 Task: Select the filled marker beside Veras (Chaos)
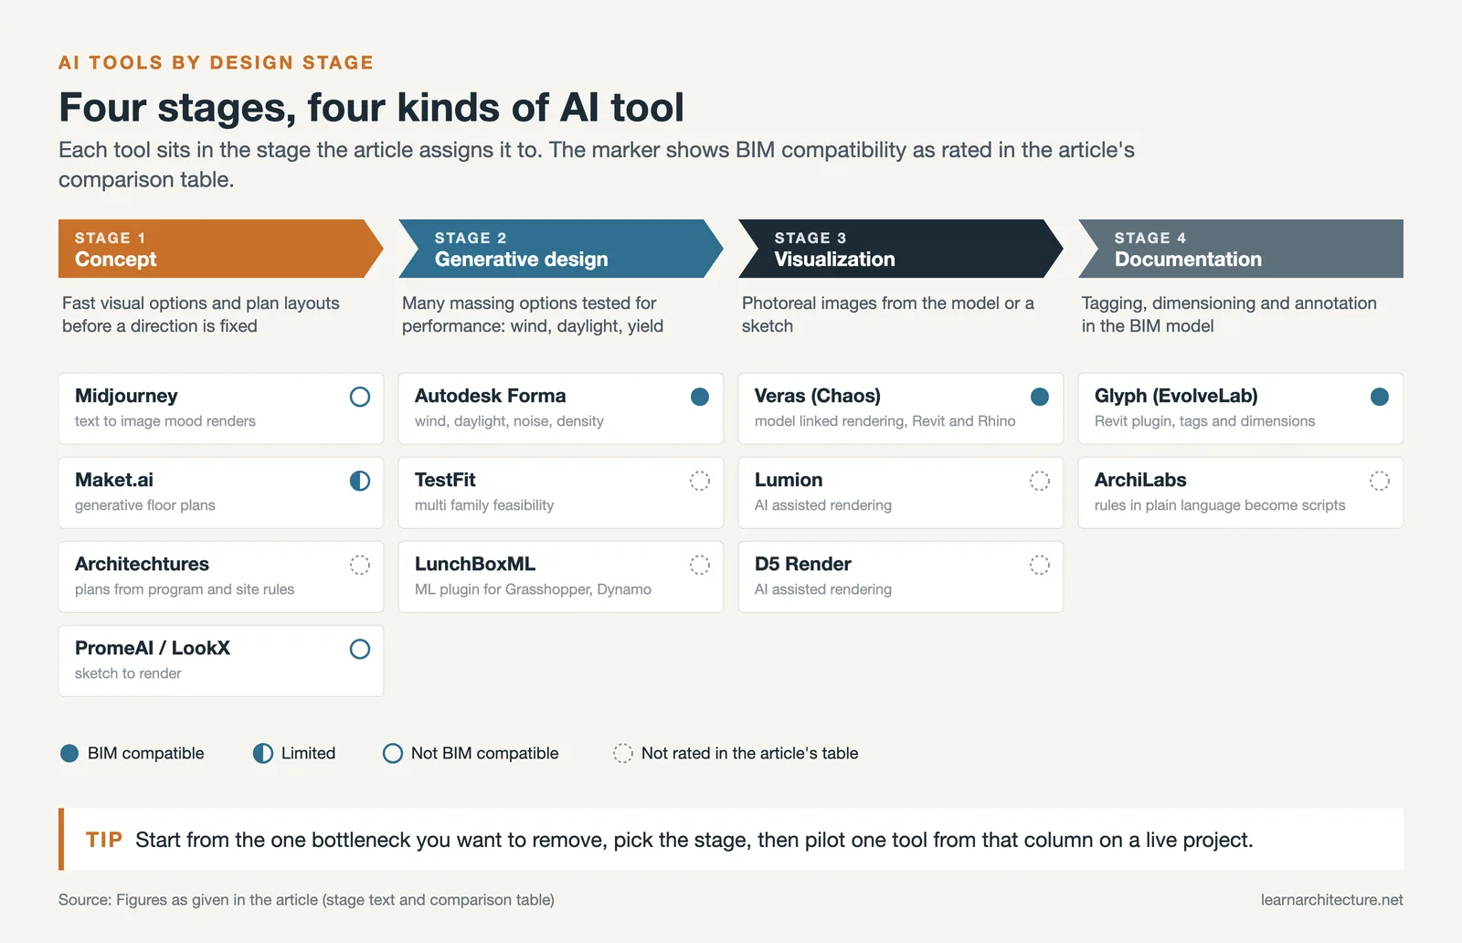tap(1040, 397)
